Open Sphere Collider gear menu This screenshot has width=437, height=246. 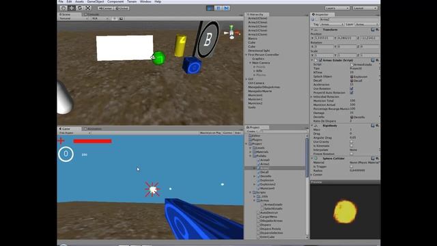[378, 159]
